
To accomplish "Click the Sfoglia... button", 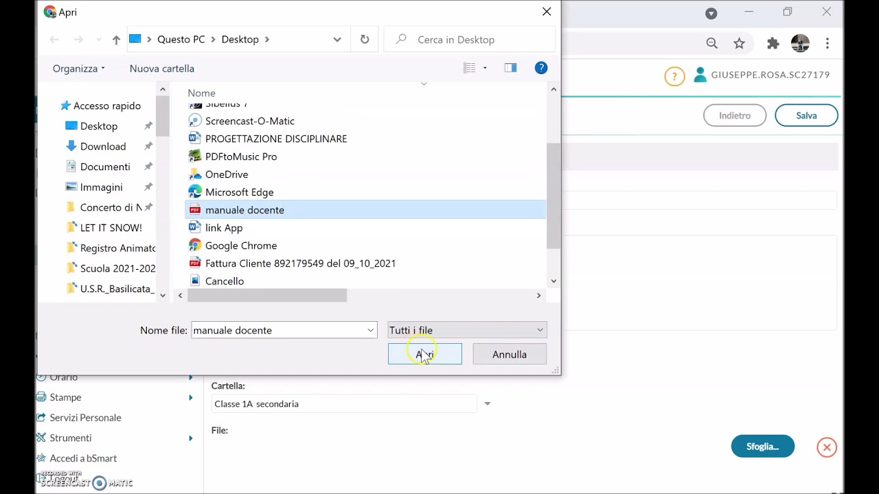I will [763, 446].
